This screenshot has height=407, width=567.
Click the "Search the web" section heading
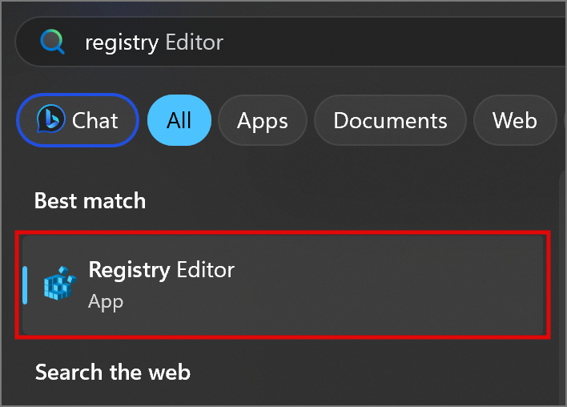[112, 372]
